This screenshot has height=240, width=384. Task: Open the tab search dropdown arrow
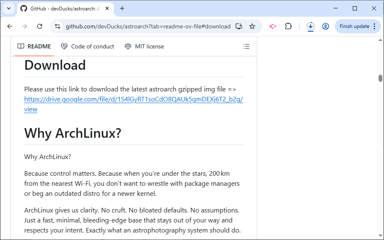pos(9,9)
